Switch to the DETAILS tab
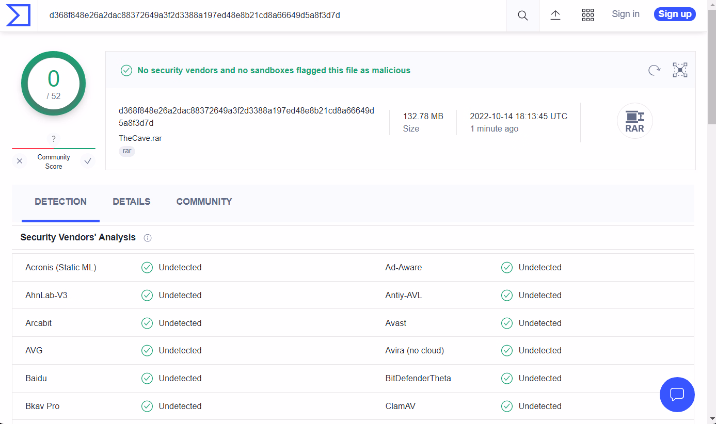The image size is (716, 424). tap(132, 202)
